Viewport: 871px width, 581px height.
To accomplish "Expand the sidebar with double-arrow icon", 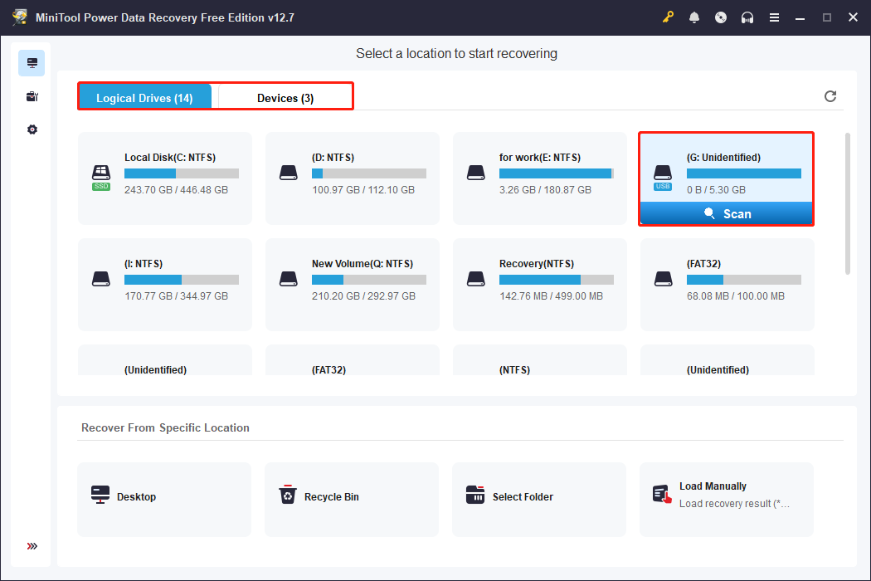I will click(x=32, y=546).
